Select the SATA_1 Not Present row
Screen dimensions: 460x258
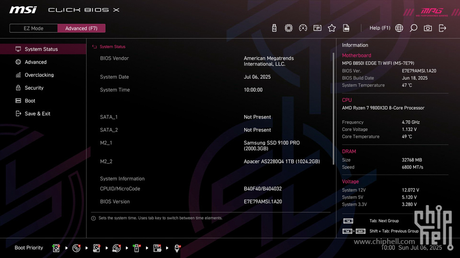point(211,117)
